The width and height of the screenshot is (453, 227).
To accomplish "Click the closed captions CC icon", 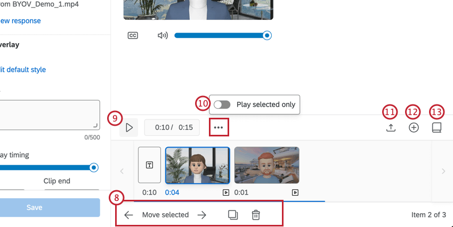I will (133, 36).
